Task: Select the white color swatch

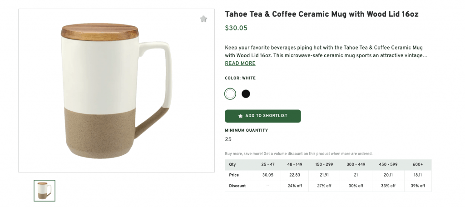Action: [x=230, y=94]
